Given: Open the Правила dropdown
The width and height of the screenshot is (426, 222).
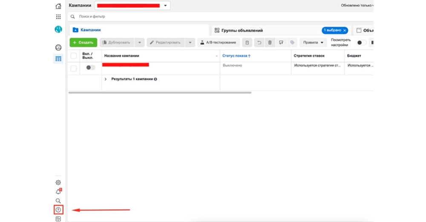Looking at the screenshot, I should 313,42.
